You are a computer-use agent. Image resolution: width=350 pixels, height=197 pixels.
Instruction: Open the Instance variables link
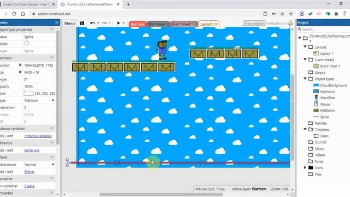(x=38, y=136)
